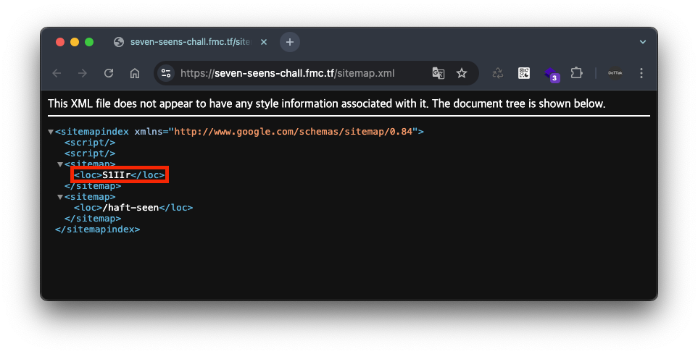The width and height of the screenshot is (698, 354).
Task: Open the Chrome three-dot menu
Action: (641, 73)
